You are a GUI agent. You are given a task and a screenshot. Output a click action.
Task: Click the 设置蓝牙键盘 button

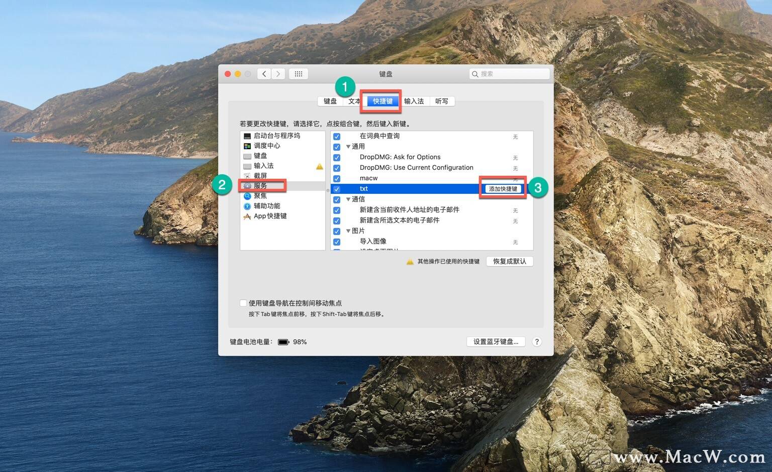click(496, 341)
